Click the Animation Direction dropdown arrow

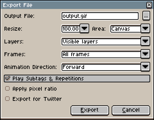click(145, 67)
